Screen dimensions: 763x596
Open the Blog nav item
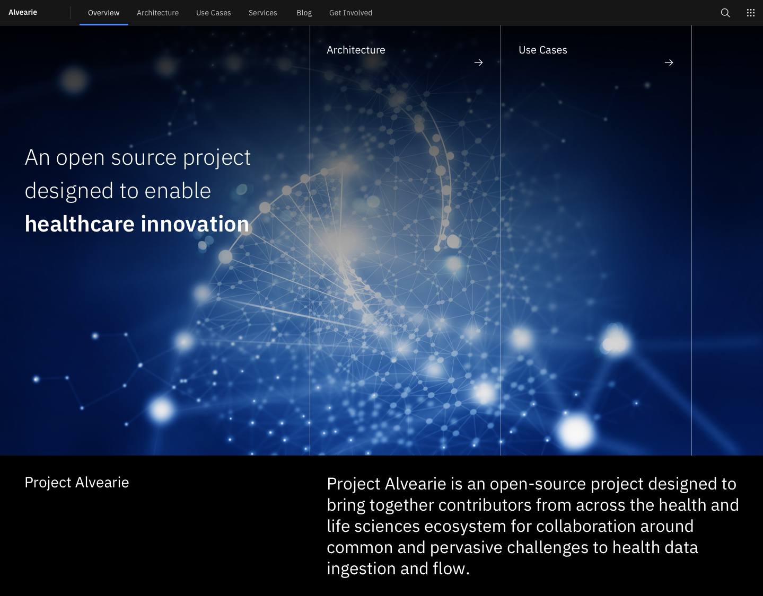pyautogui.click(x=304, y=13)
